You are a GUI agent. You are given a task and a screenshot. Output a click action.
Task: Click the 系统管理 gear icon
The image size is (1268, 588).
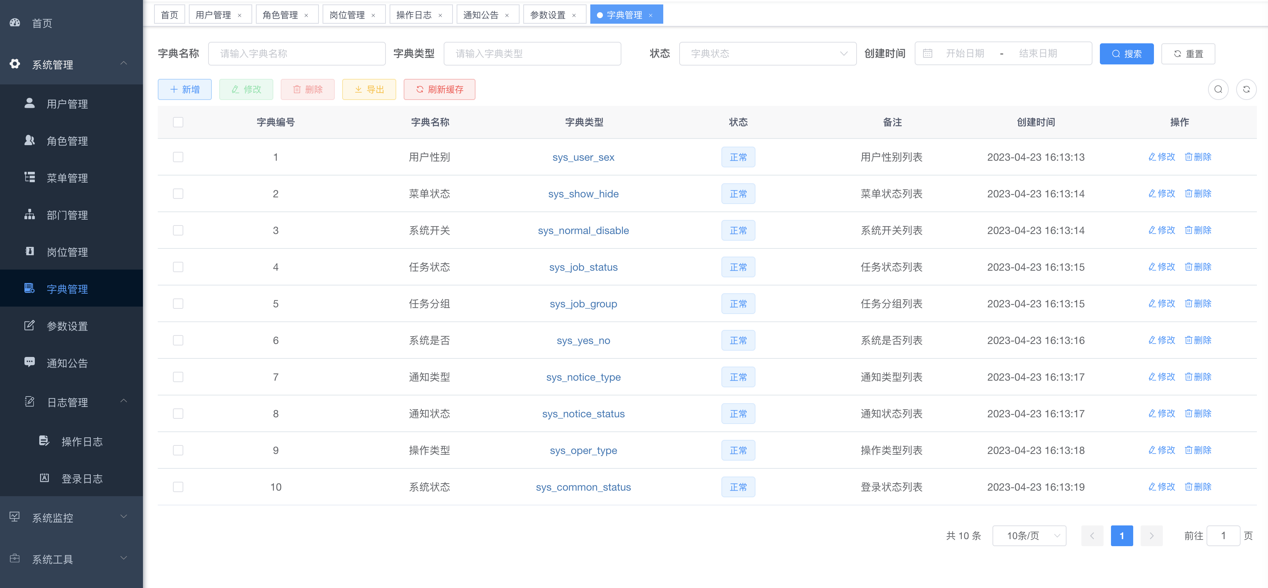coord(15,64)
